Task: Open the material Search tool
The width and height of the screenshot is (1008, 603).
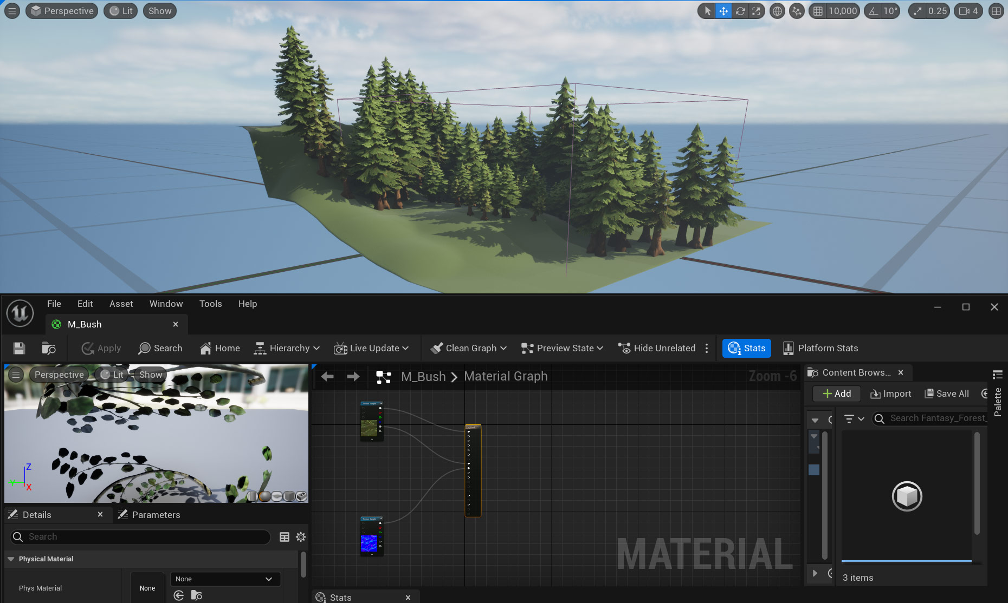Action: pyautogui.click(x=160, y=348)
